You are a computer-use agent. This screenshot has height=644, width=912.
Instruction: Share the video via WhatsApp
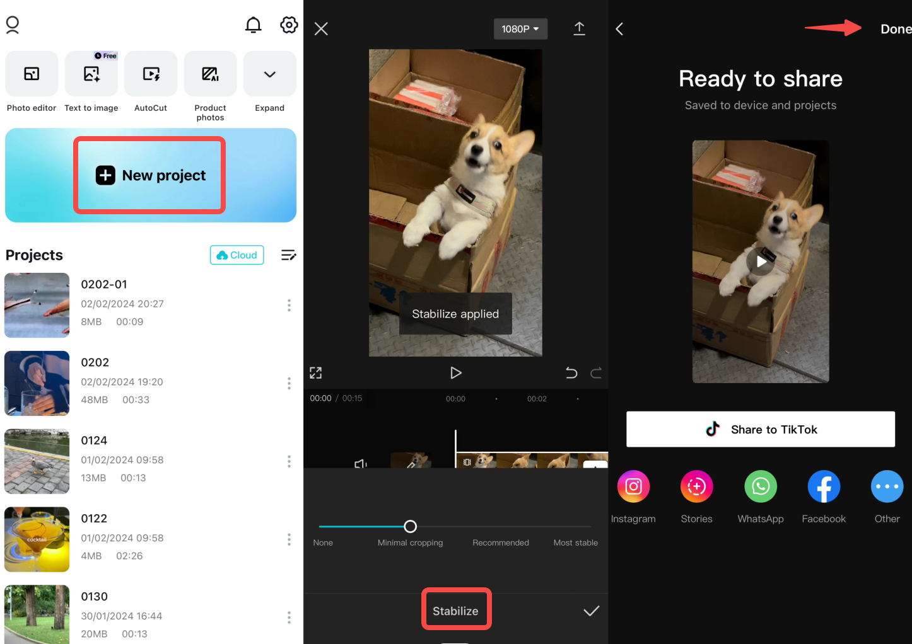[x=760, y=486]
